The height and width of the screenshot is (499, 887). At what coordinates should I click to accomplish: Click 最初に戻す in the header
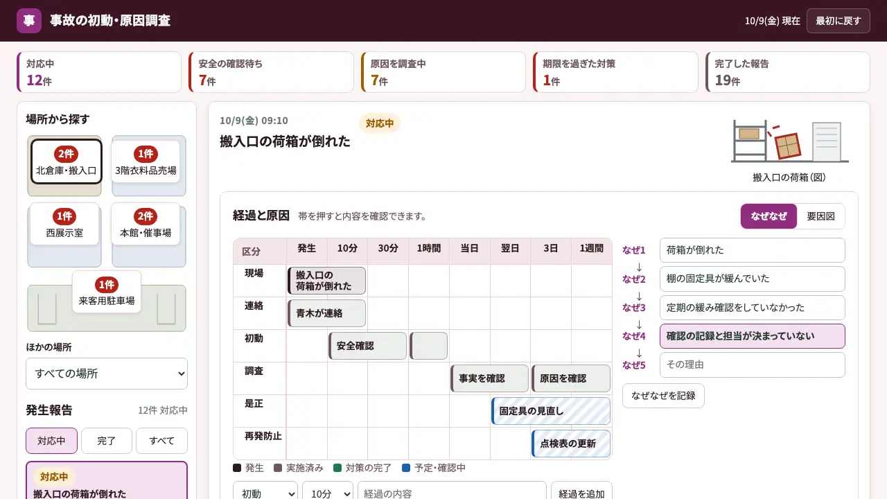[x=838, y=21]
